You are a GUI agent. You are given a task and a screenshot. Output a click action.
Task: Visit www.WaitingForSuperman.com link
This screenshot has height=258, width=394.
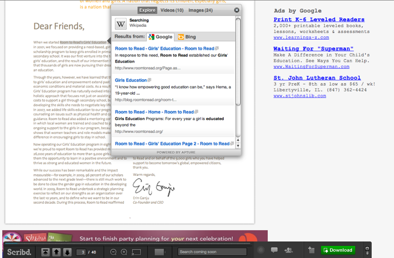click(x=311, y=66)
